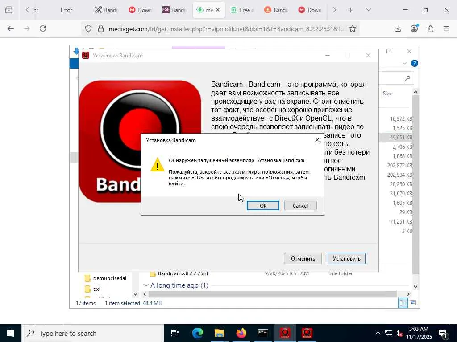Switch to the Error tab
The width and height of the screenshot is (457, 342).
click(x=66, y=10)
